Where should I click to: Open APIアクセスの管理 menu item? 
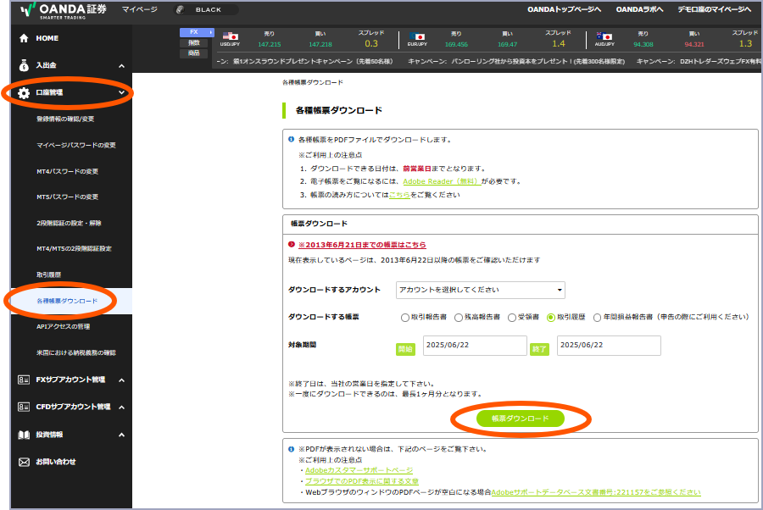click(64, 327)
